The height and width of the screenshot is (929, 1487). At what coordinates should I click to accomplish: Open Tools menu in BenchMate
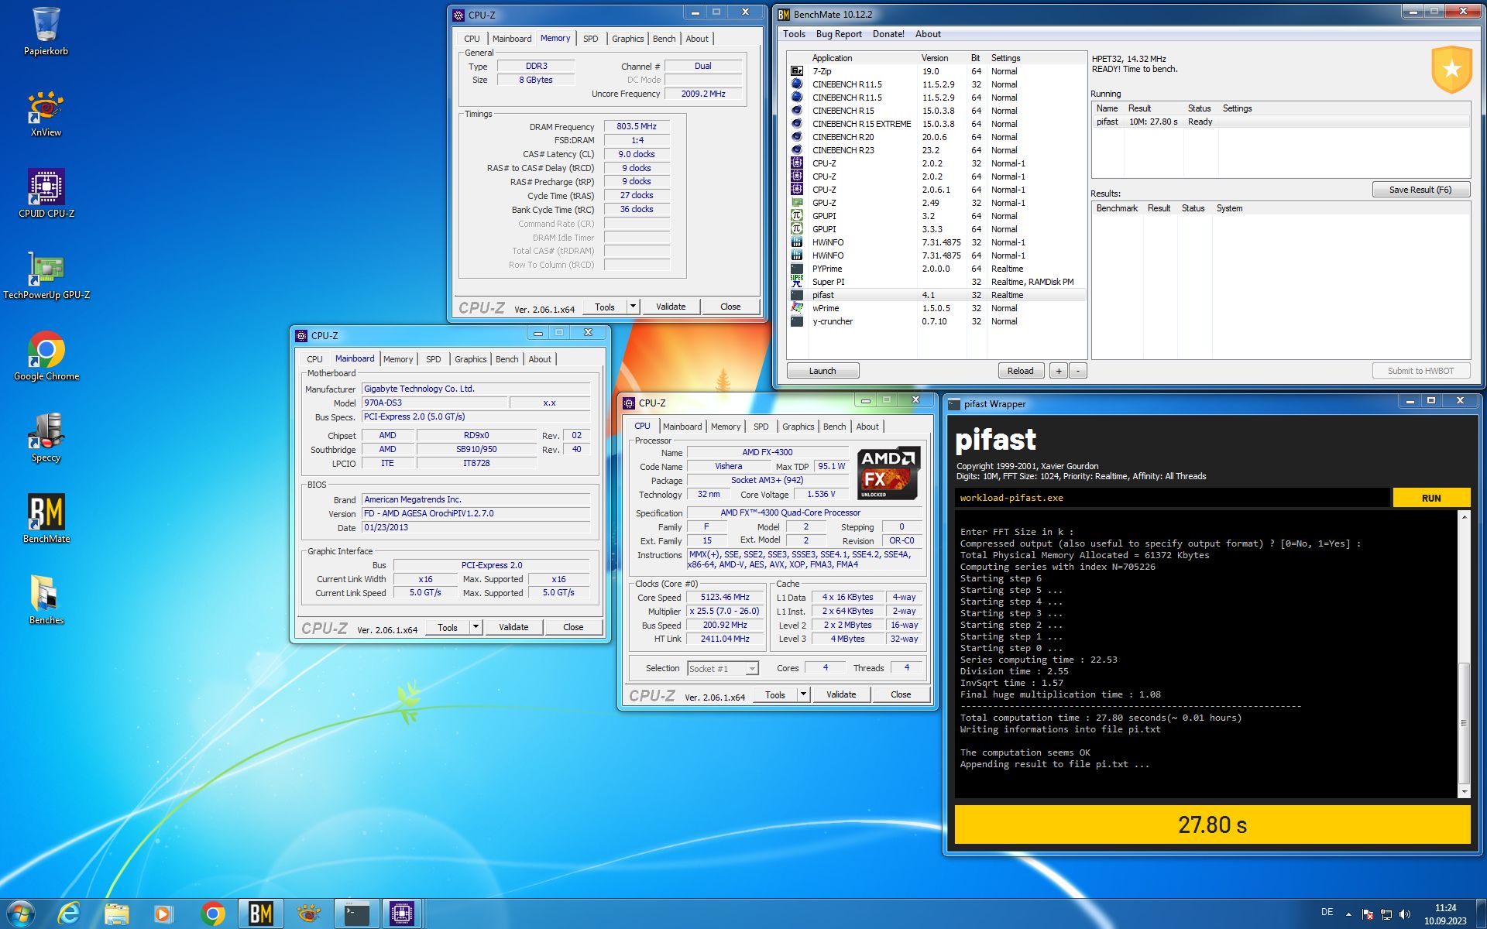(x=794, y=34)
